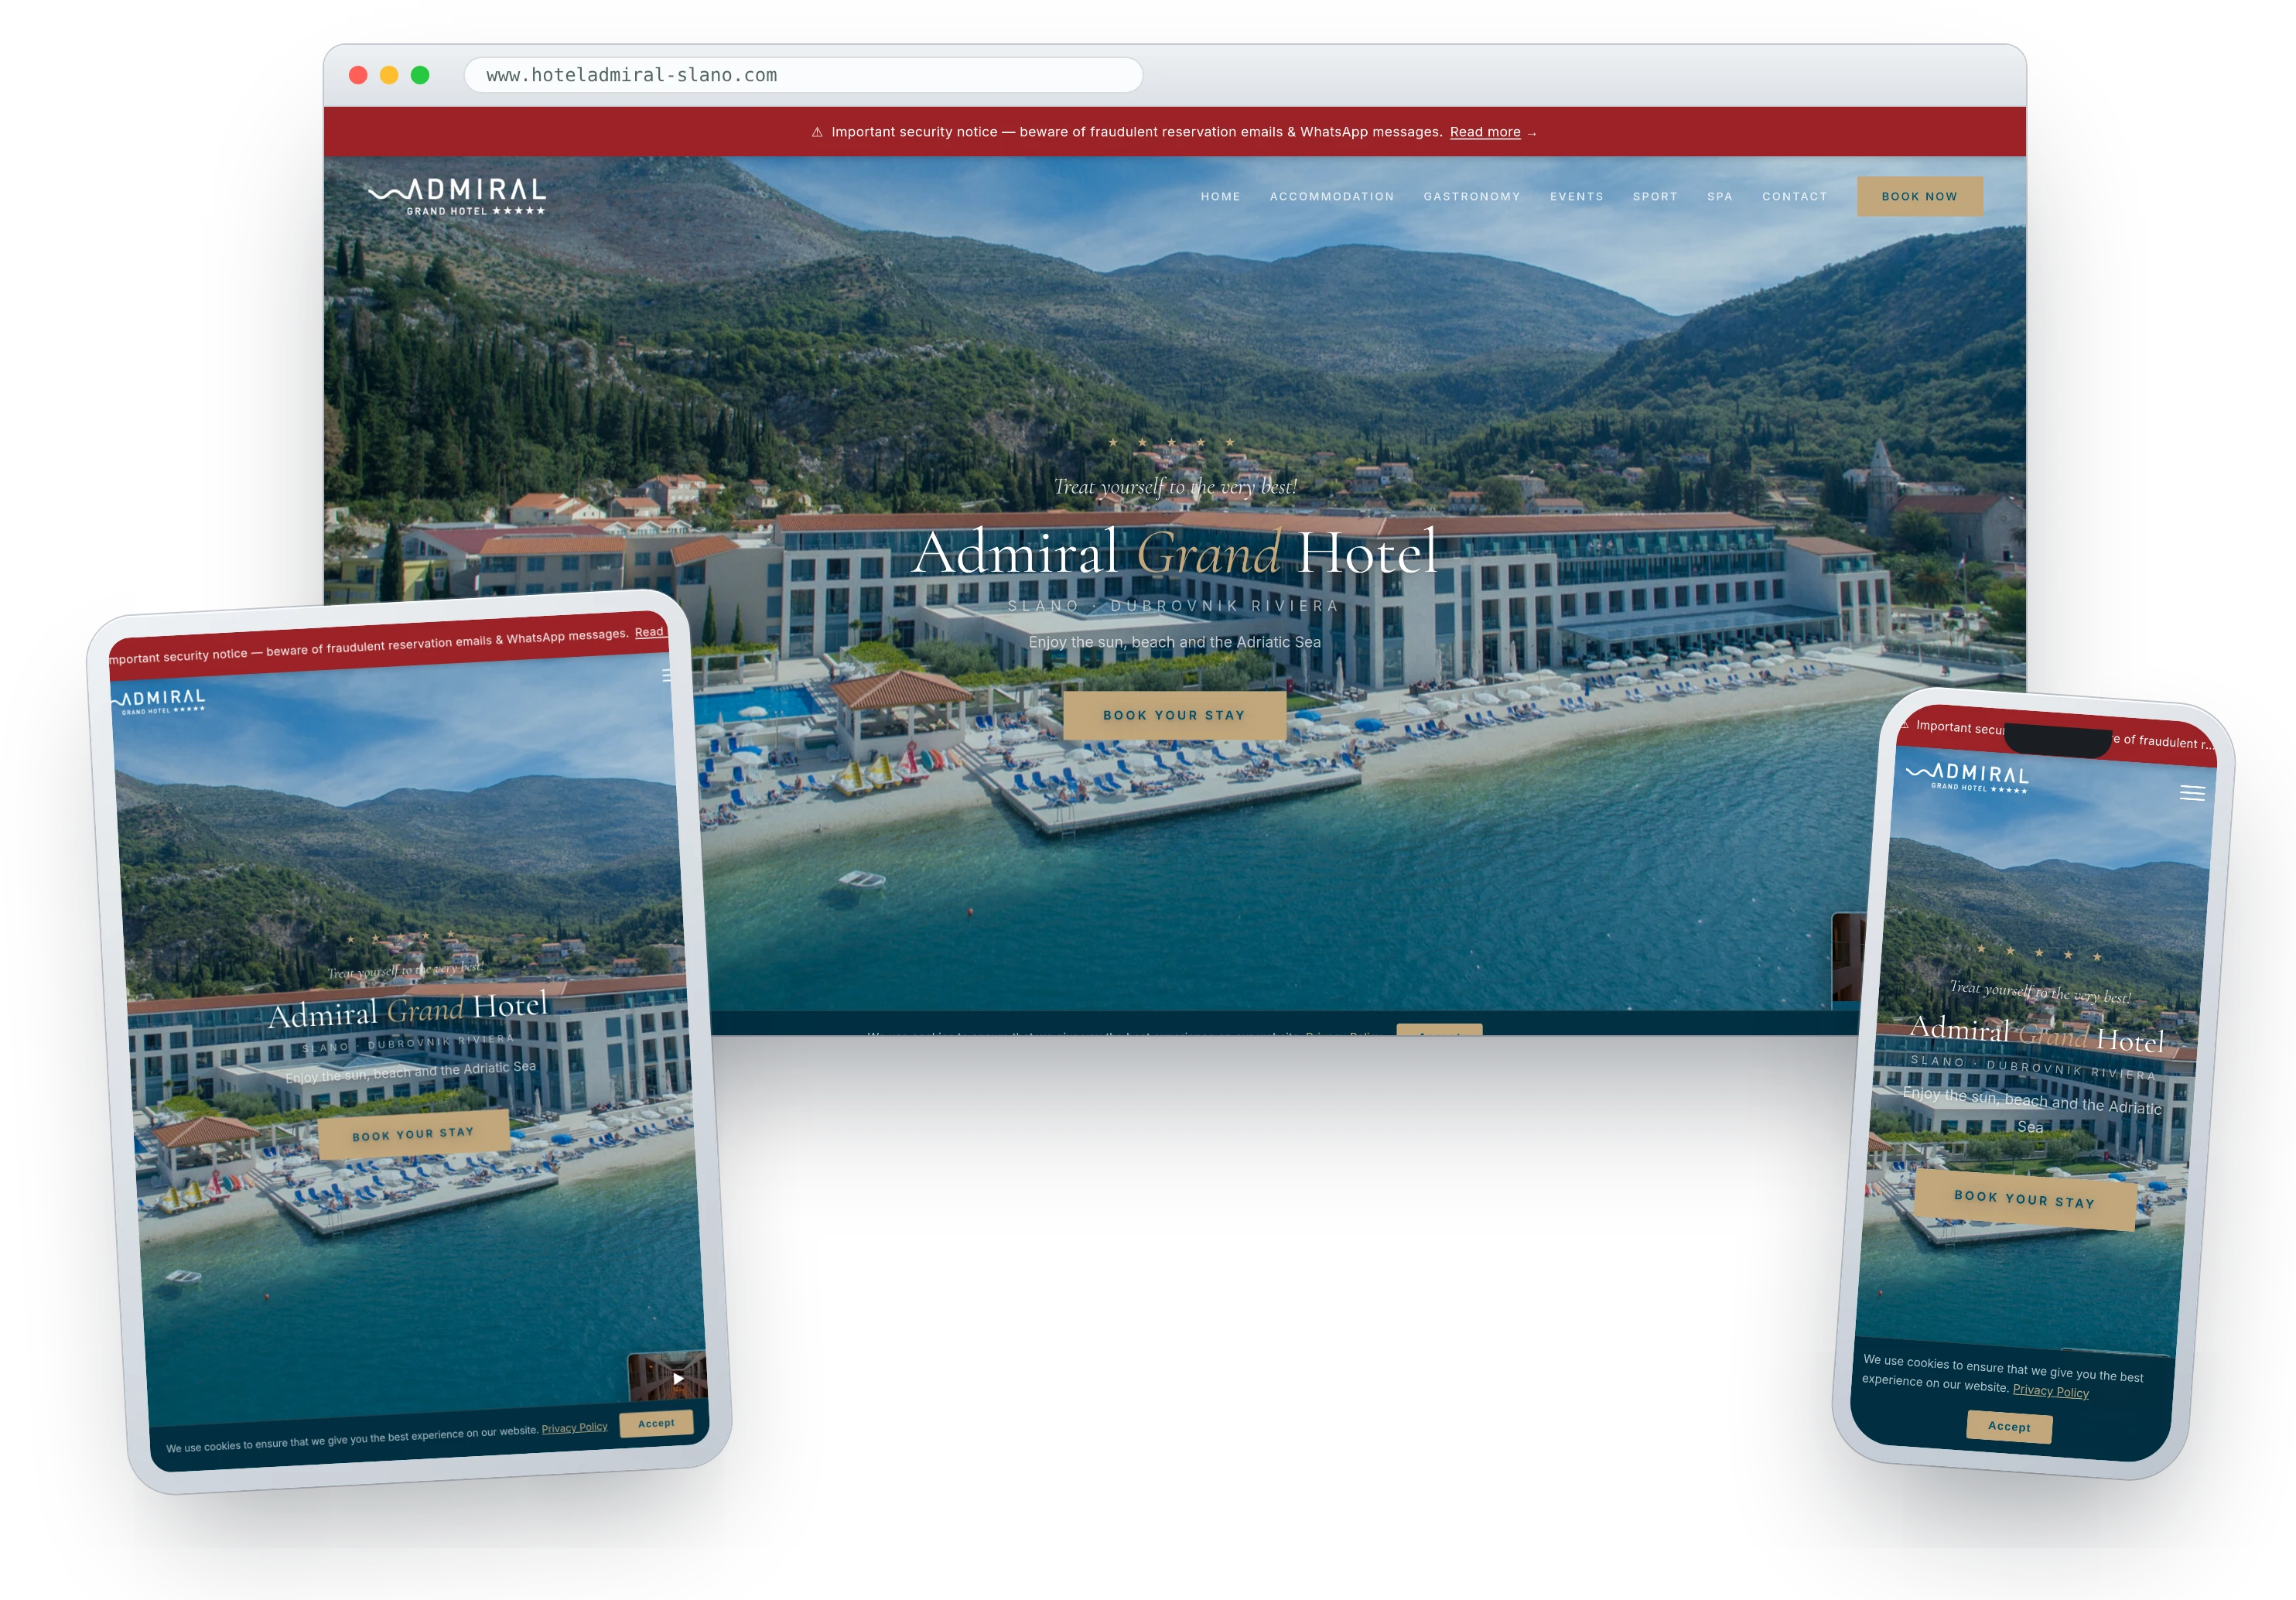The width and height of the screenshot is (2296, 1600).
Task: Click the warning triangle icon in desktop notice
Action: click(816, 132)
